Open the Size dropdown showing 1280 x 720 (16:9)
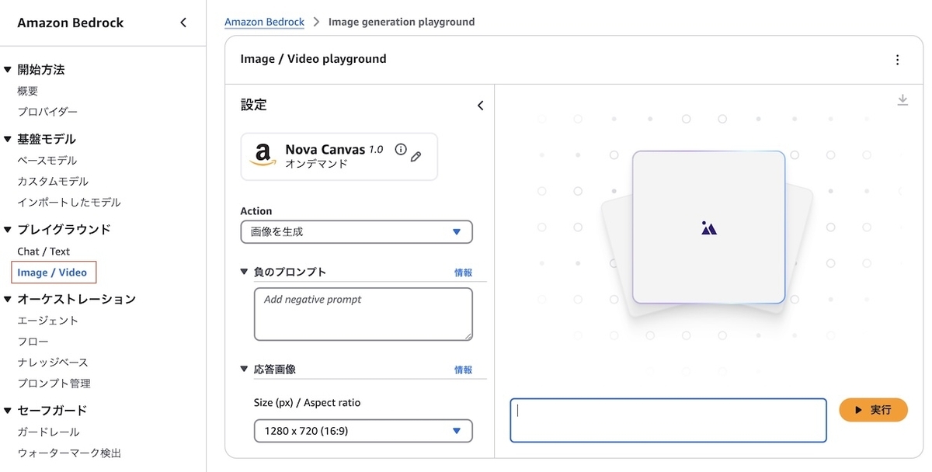The image size is (932, 472). tap(363, 431)
